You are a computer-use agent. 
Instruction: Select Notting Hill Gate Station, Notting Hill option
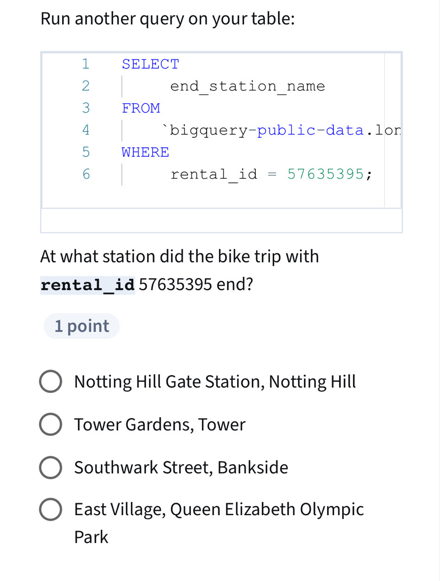coord(50,382)
